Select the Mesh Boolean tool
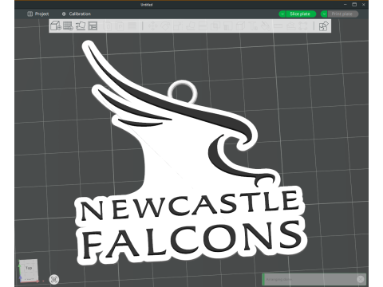Image resolution: width=383 pixels, height=287 pixels. pyautogui.click(x=215, y=26)
